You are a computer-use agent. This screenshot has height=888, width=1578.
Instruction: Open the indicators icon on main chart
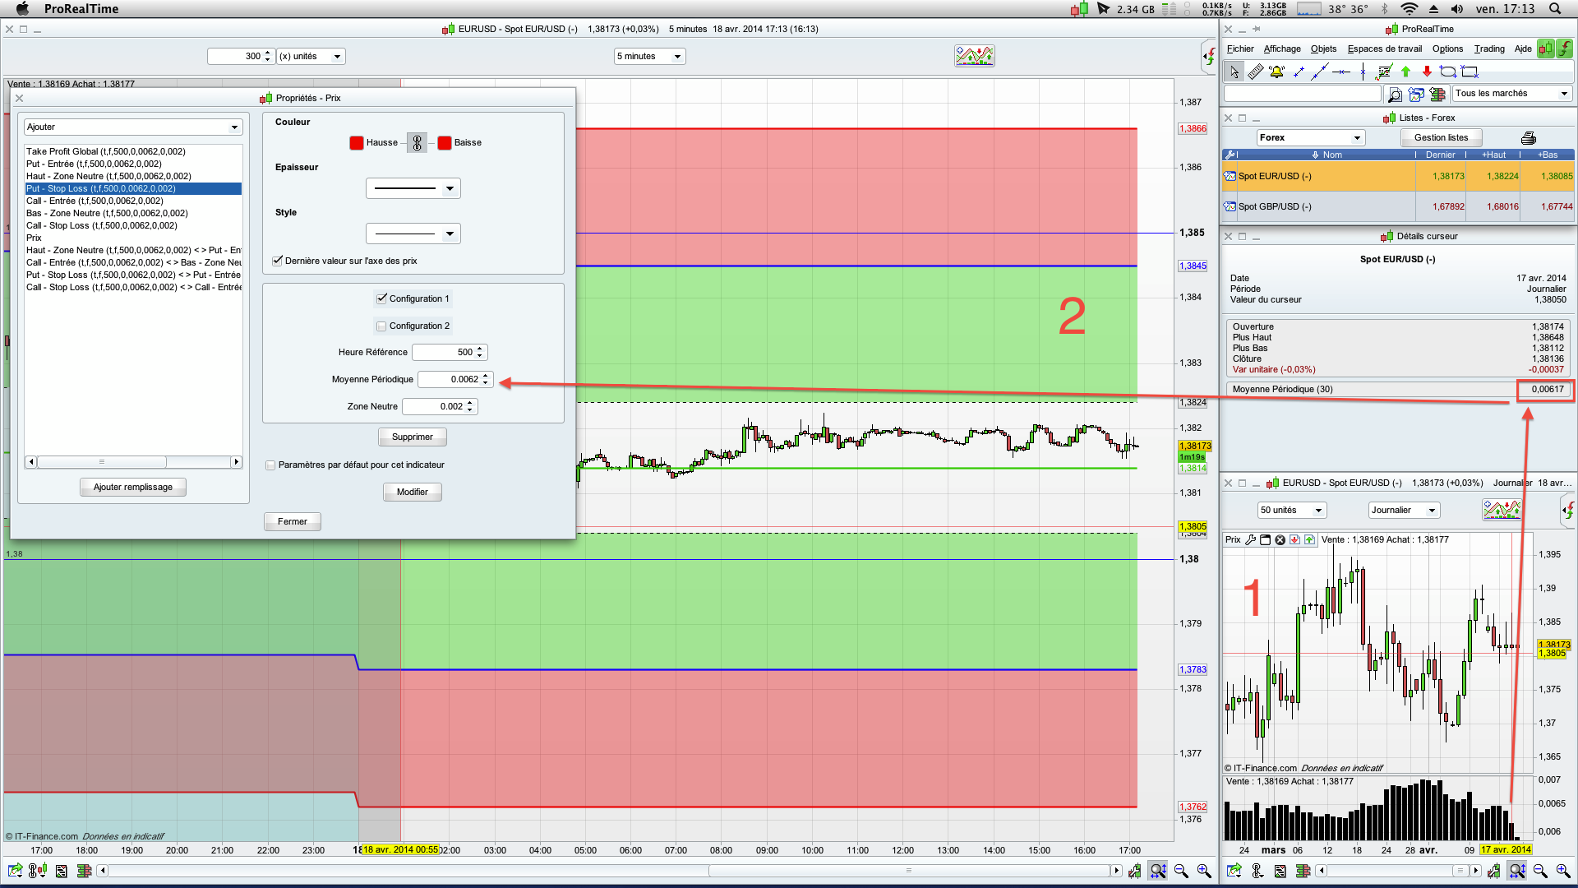(x=974, y=56)
